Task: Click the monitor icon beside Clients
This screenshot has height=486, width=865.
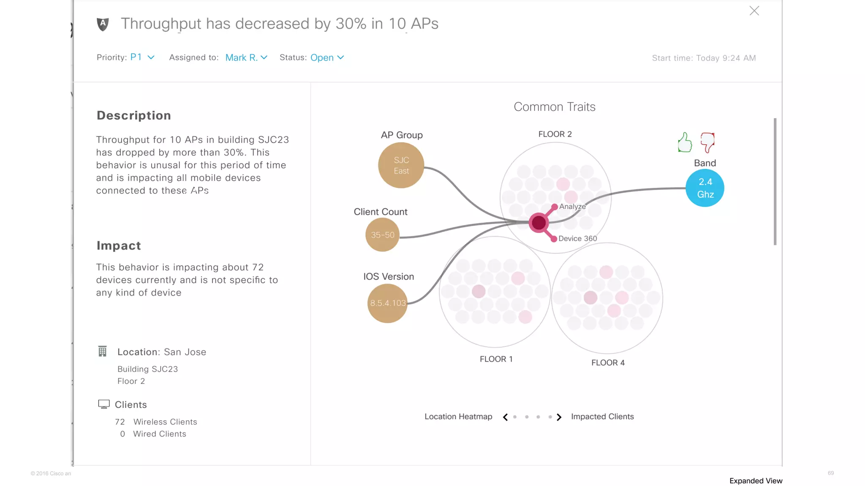Action: (x=103, y=404)
